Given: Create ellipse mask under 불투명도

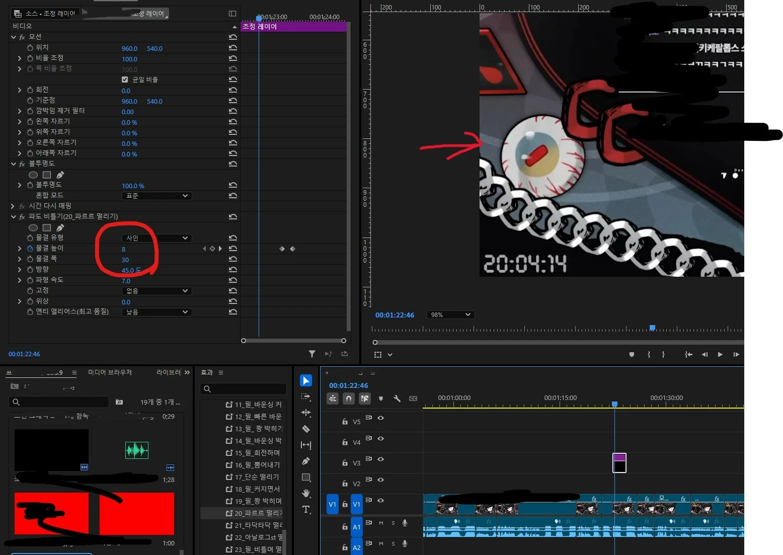Looking at the screenshot, I should tap(33, 175).
